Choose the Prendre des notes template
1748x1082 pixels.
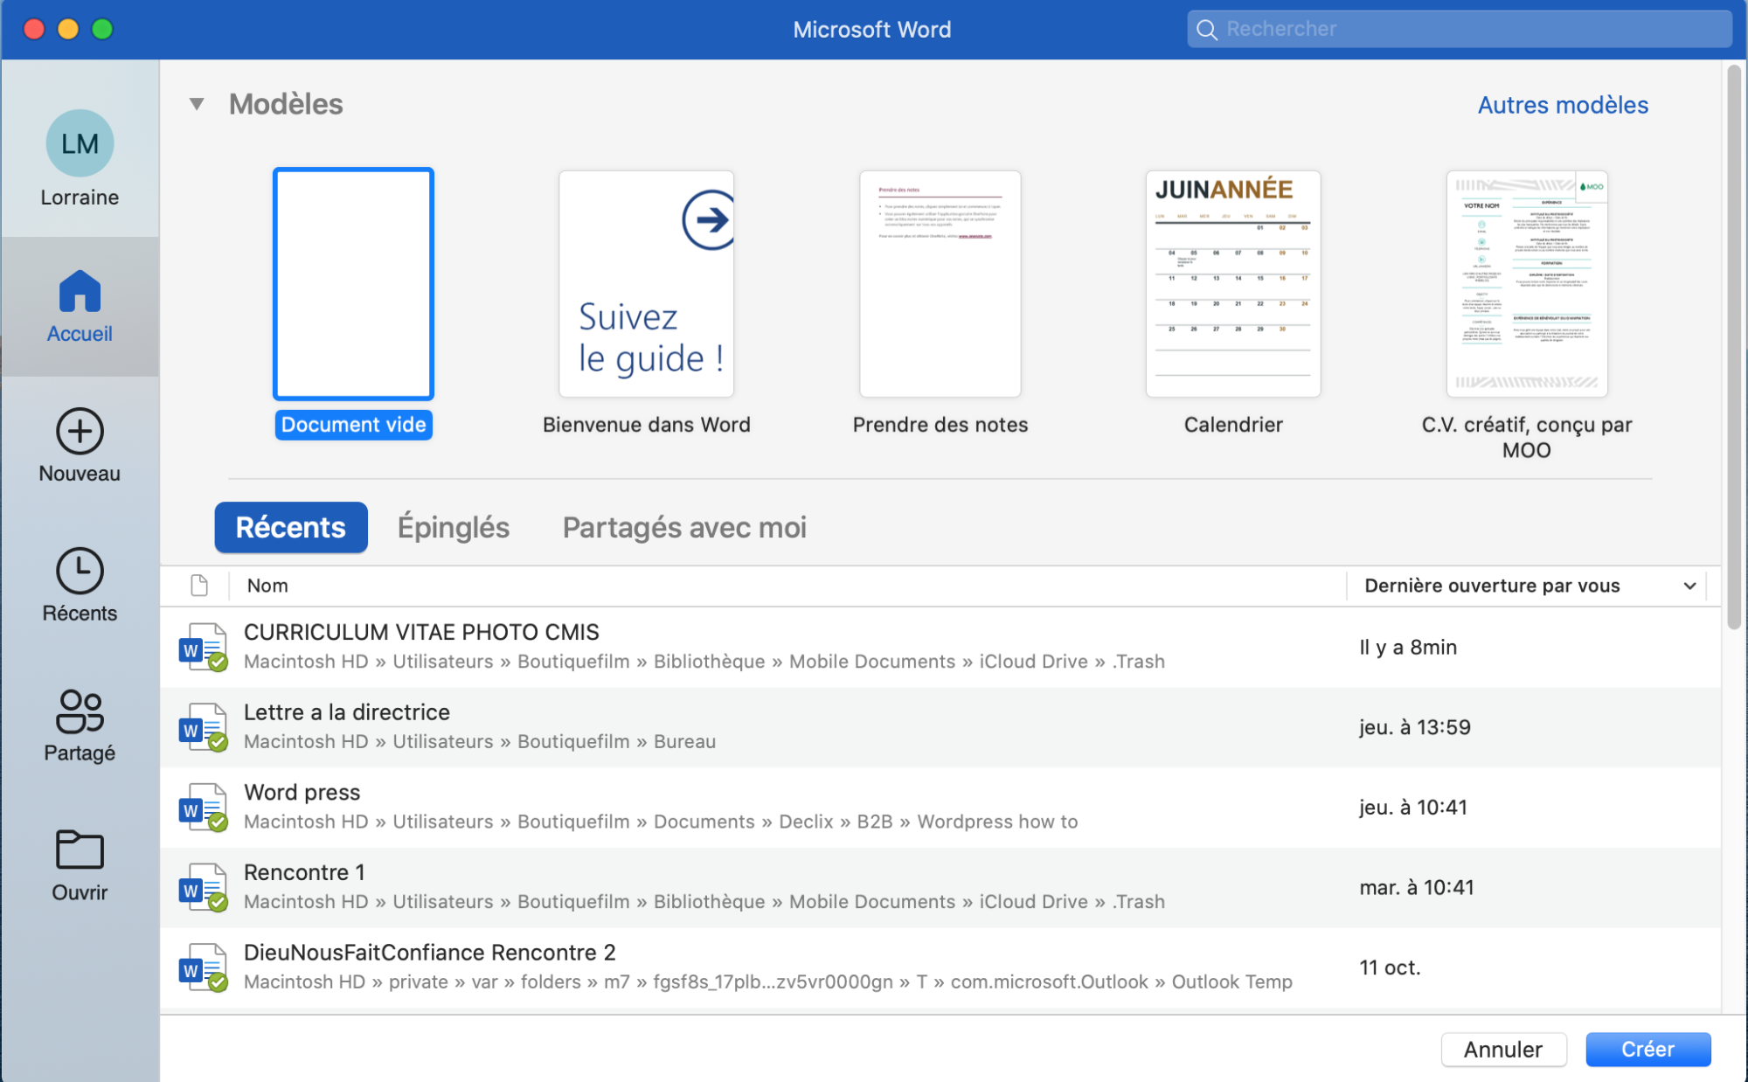[x=940, y=284]
